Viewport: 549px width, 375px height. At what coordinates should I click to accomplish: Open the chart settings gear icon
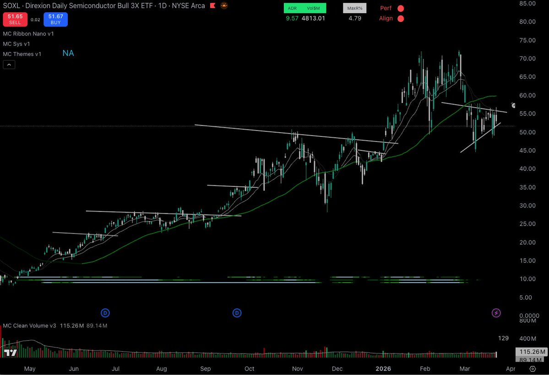tap(533, 369)
